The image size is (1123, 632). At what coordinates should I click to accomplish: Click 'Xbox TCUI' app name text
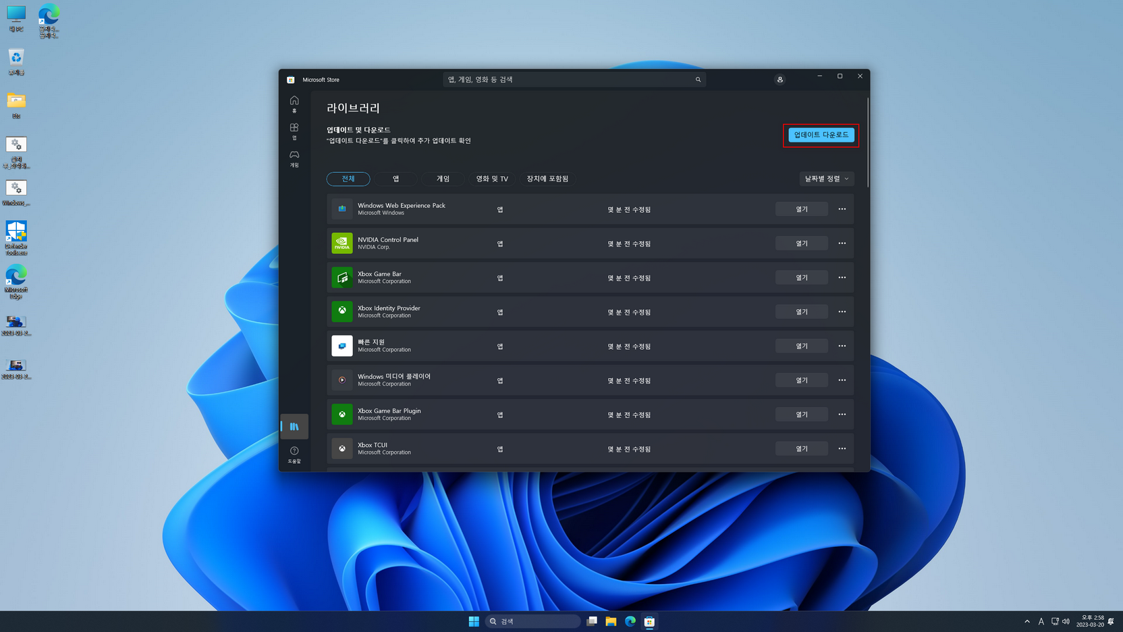[x=373, y=445]
